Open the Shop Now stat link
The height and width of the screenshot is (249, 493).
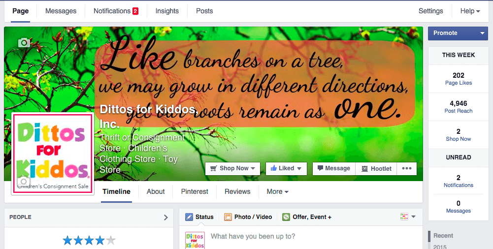click(x=459, y=139)
